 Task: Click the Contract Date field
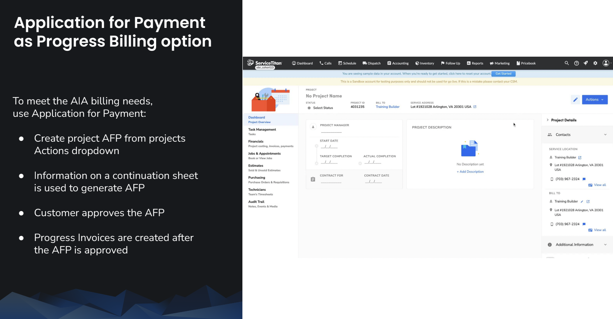[x=373, y=181]
